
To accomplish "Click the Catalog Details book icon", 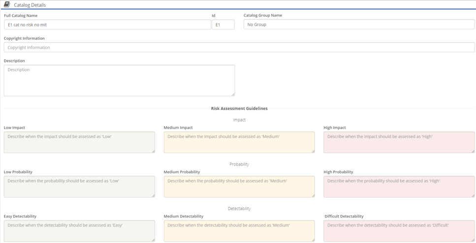I will click(x=7, y=4).
